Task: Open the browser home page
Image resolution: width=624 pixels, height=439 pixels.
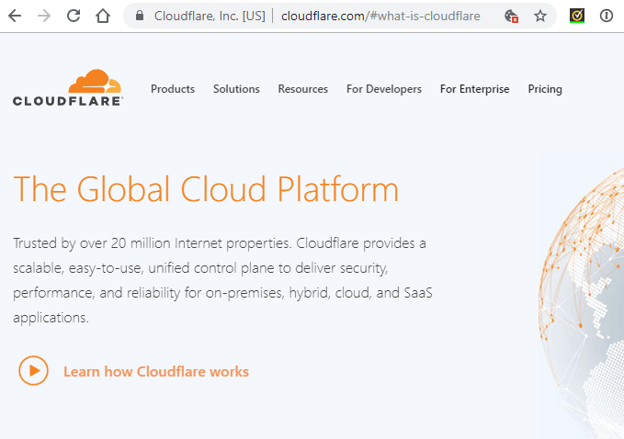Action: (x=103, y=16)
